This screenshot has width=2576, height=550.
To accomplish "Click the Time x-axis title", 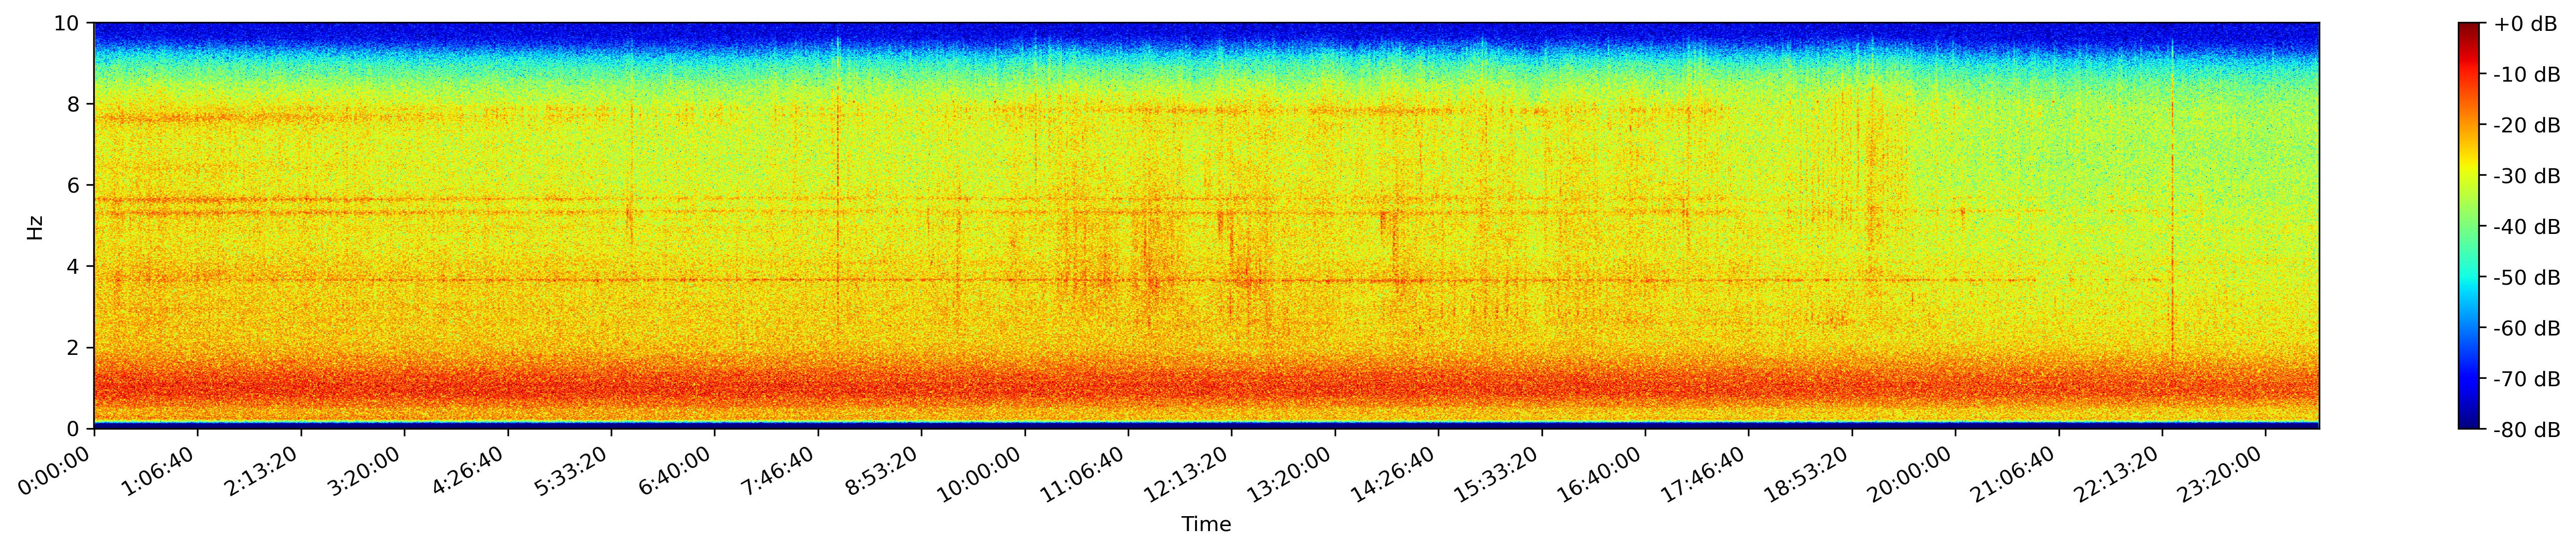I will point(1206,524).
